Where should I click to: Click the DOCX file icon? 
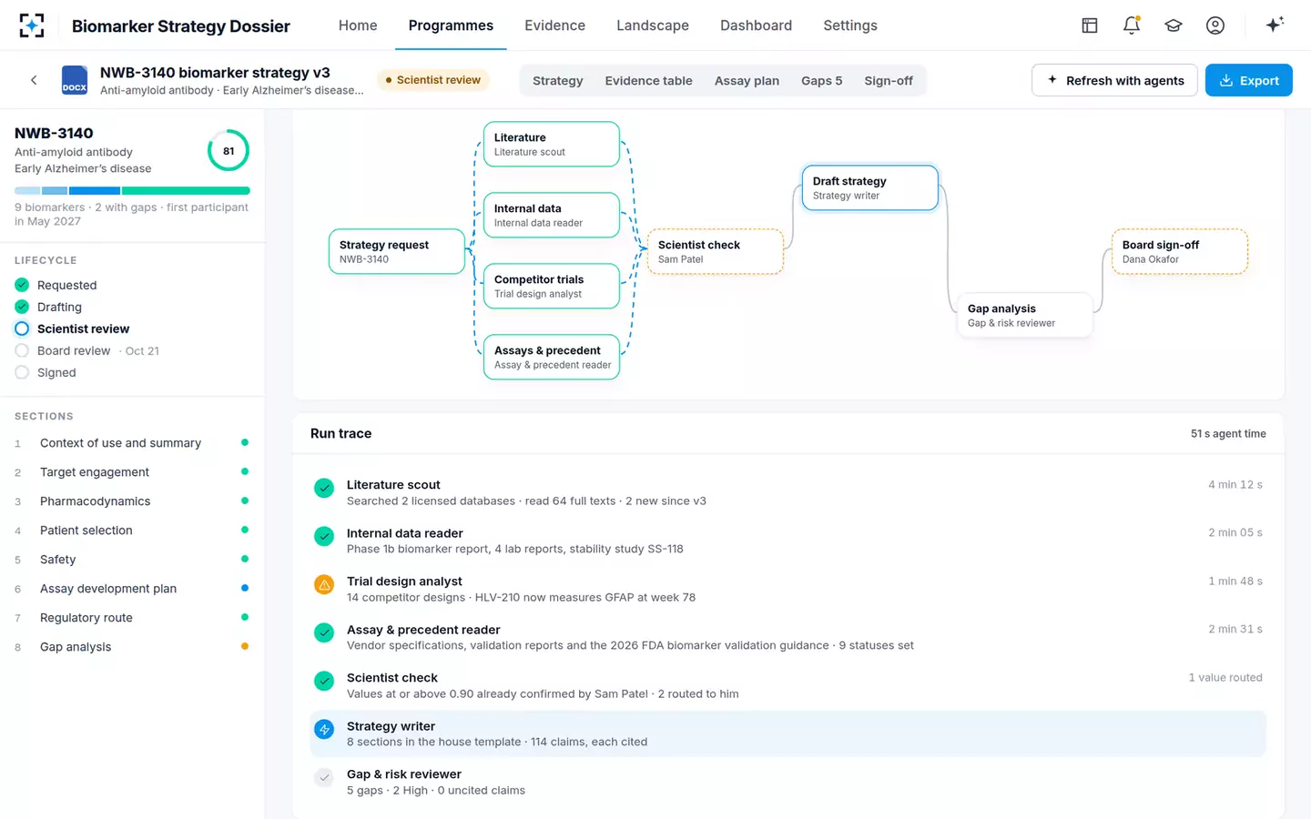coord(75,80)
